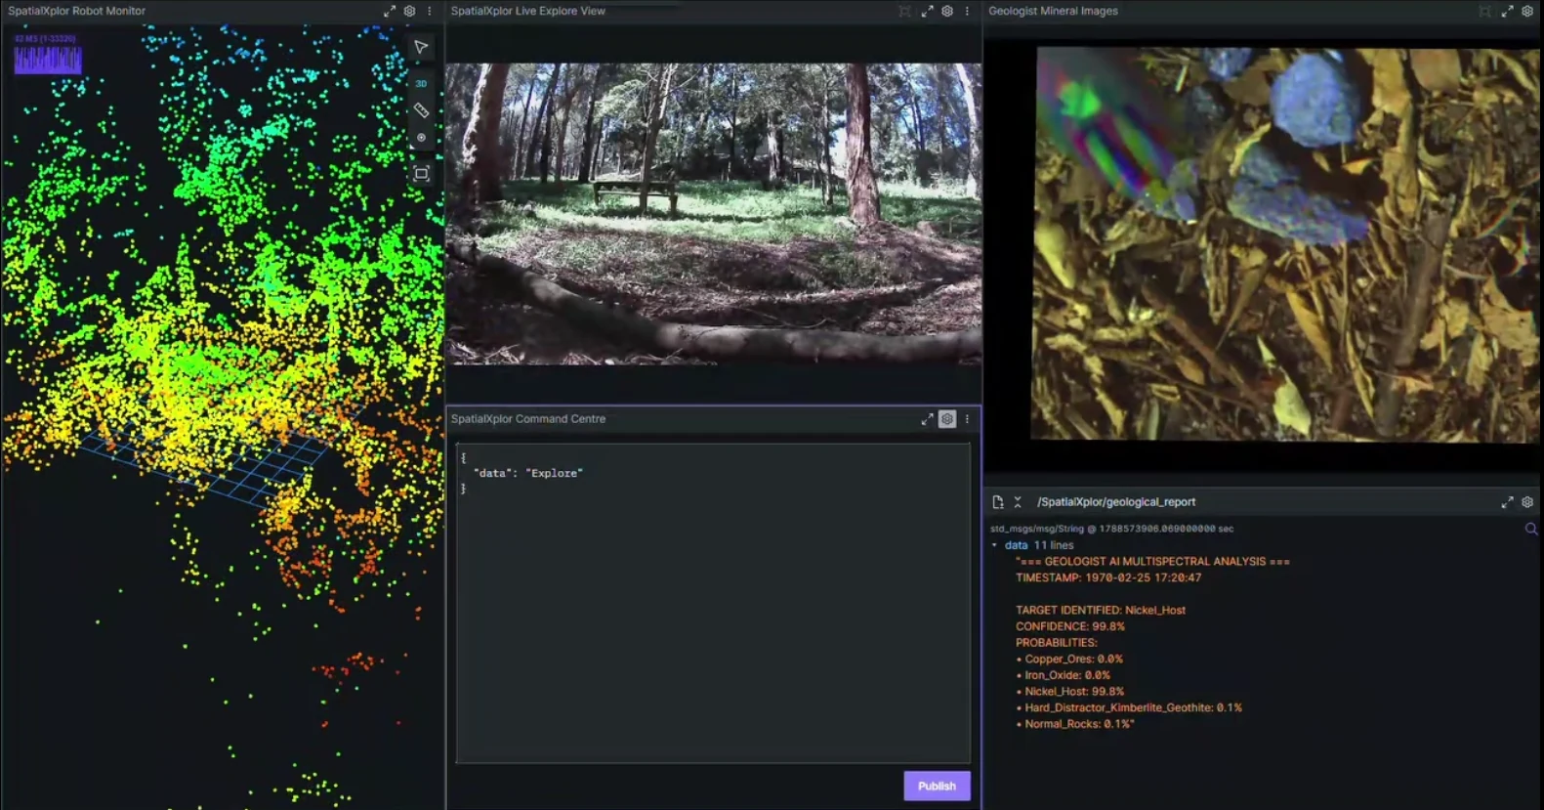1544x810 pixels.
Task: Open Command Centre panel kebab menu
Action: click(967, 419)
